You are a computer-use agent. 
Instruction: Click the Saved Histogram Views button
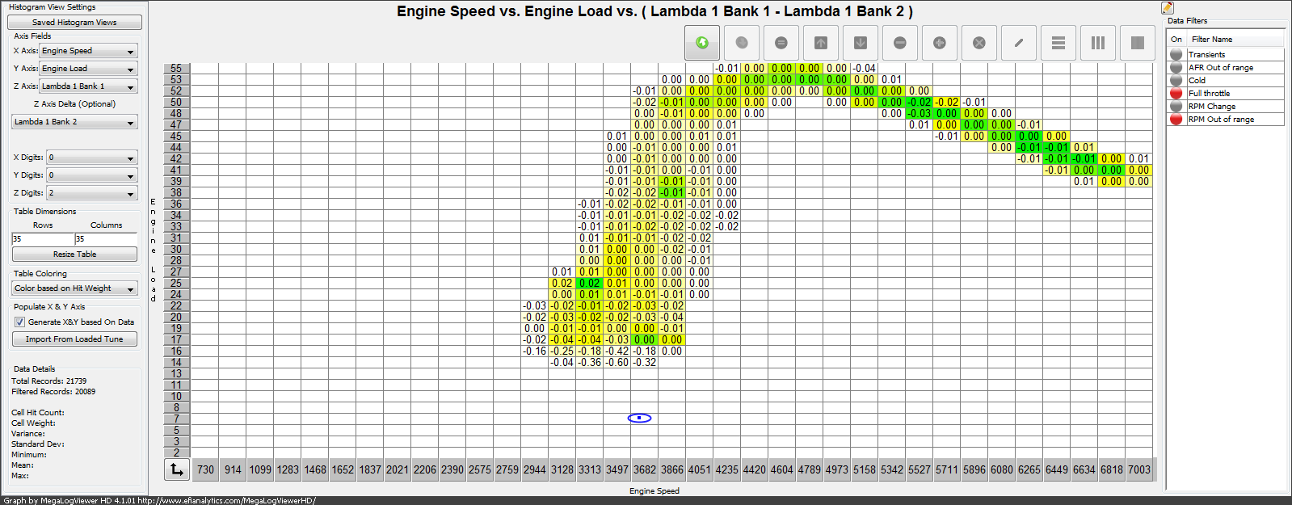pyautogui.click(x=74, y=23)
